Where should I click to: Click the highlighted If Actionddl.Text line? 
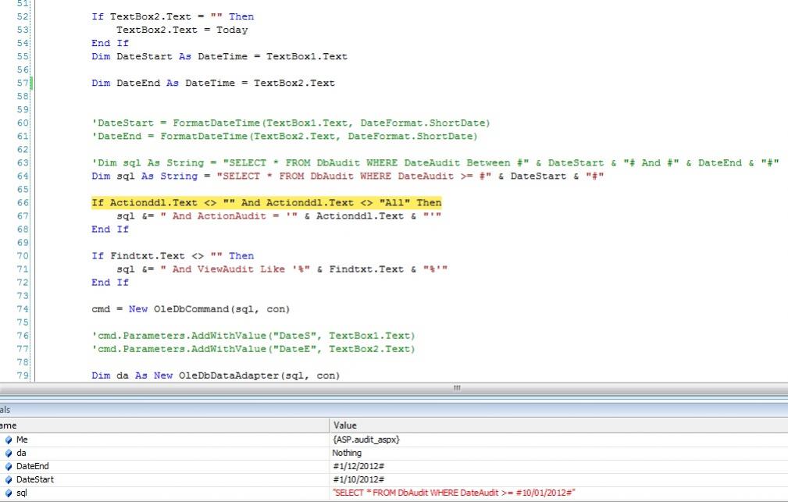[x=266, y=202]
